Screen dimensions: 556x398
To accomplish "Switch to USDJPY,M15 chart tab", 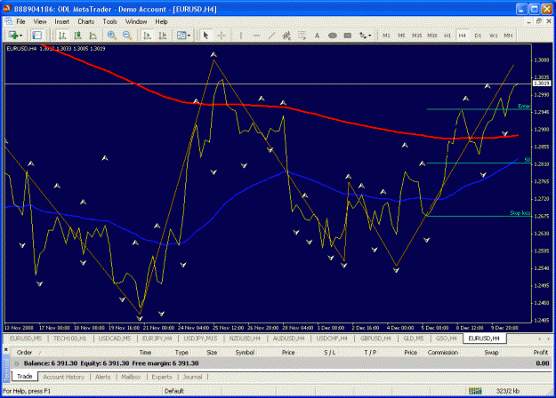I will click(200, 338).
